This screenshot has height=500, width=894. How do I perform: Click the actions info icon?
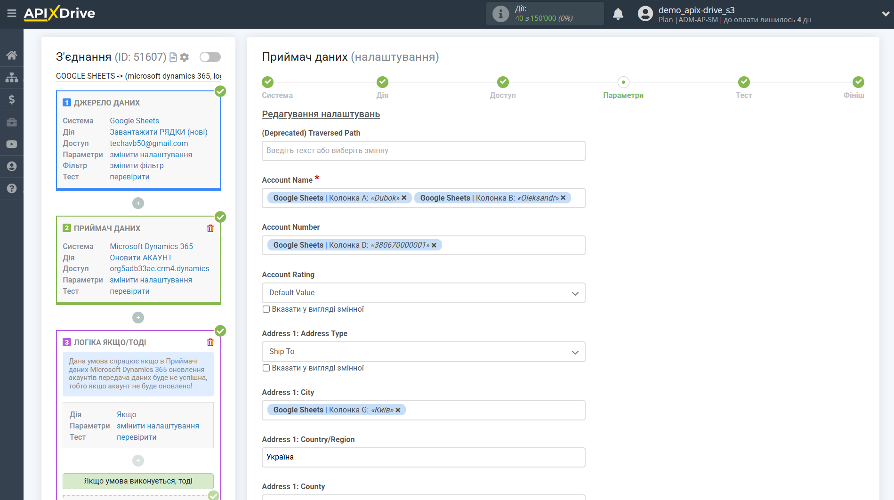[500, 14]
